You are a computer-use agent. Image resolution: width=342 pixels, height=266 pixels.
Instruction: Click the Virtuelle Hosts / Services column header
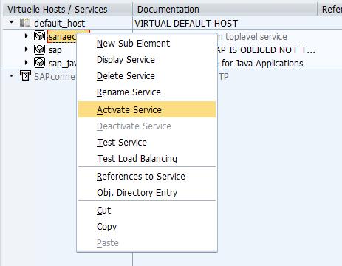tap(68, 10)
